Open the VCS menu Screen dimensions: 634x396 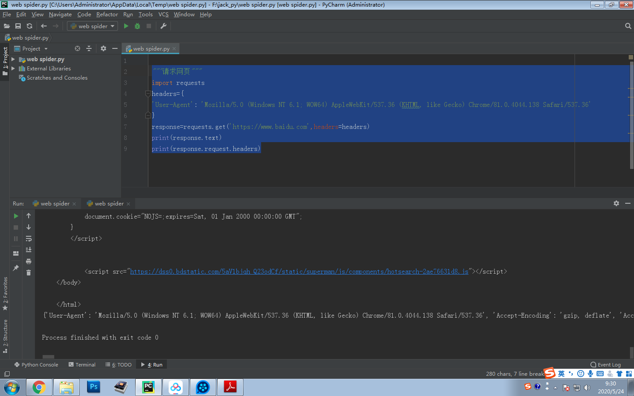[163, 15]
